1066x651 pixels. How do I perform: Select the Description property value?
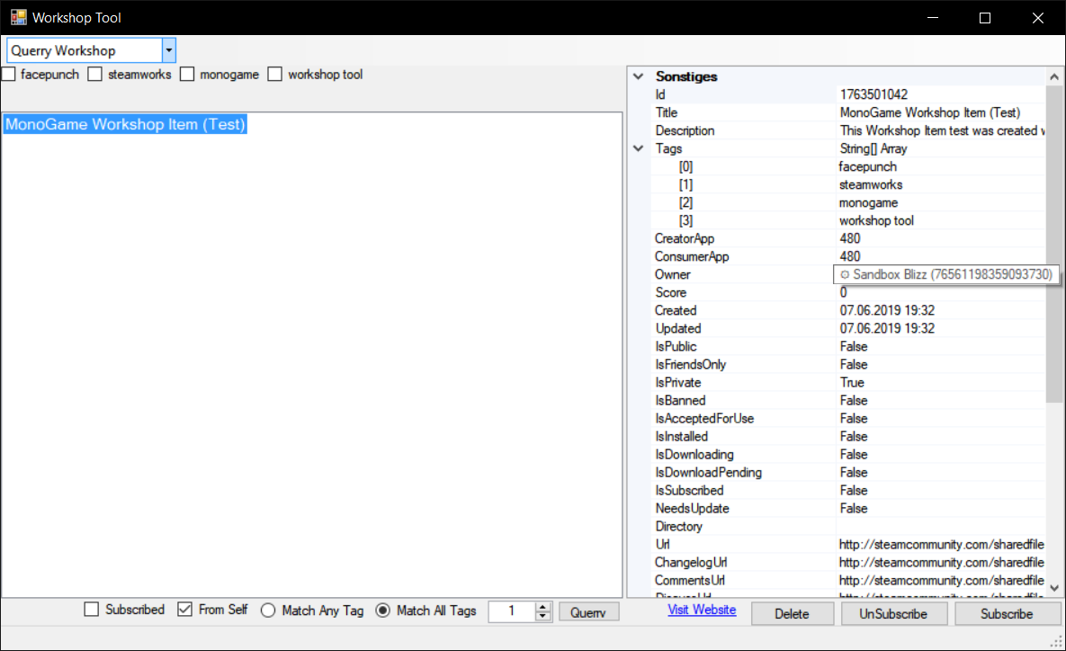942,130
